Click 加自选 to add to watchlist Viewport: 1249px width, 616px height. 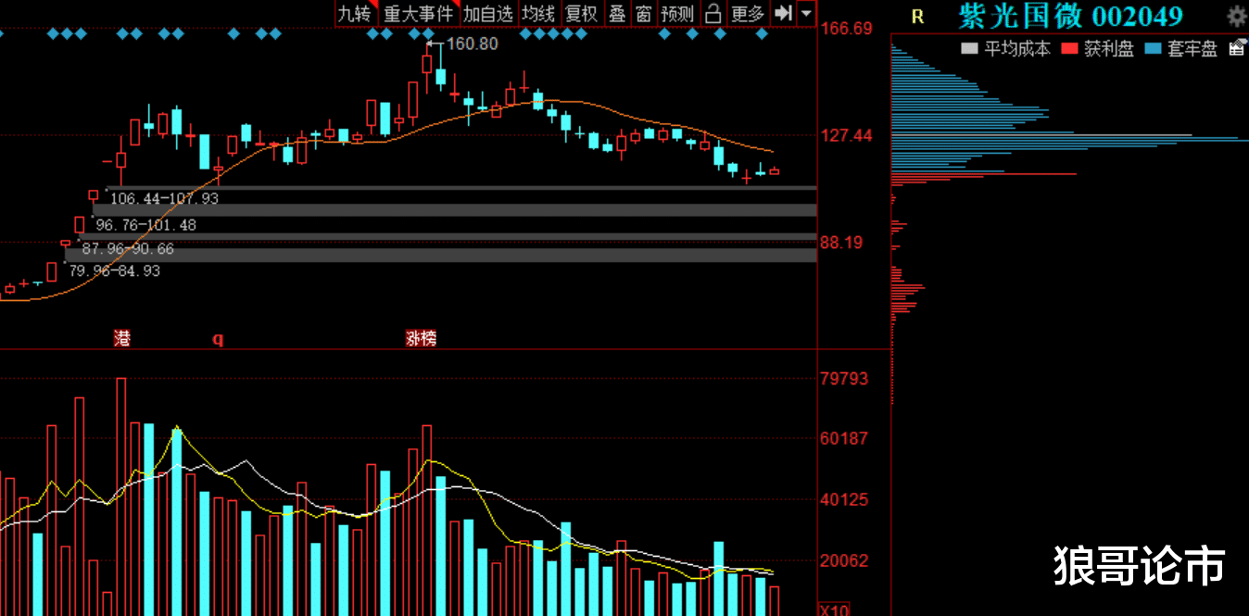pos(487,13)
